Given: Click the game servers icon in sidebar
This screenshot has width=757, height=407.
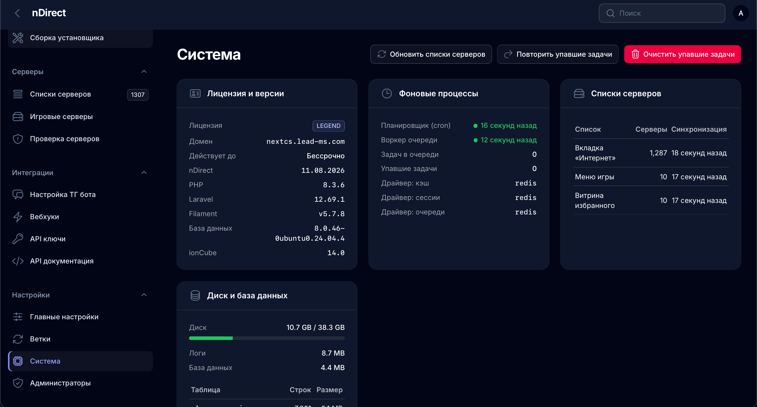Looking at the screenshot, I should tap(18, 117).
